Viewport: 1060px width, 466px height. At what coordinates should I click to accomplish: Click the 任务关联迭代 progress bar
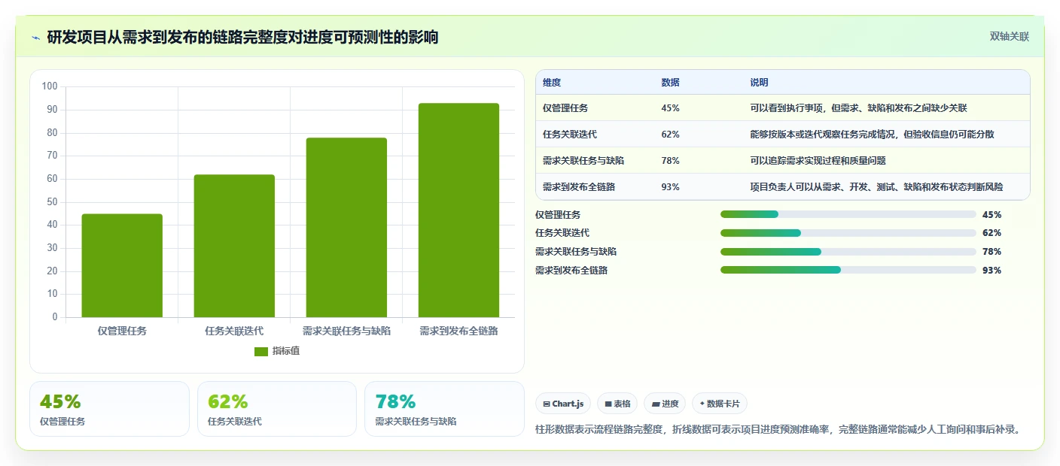(x=848, y=233)
